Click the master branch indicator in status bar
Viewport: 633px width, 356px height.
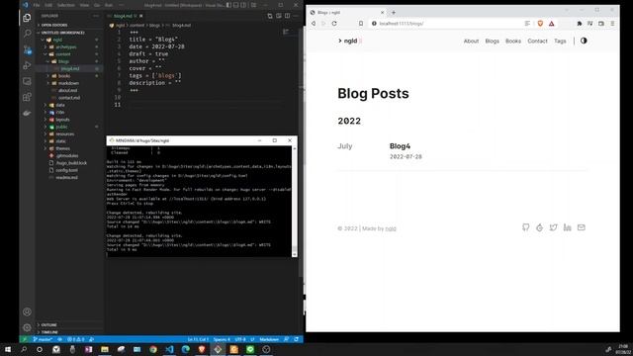point(44,339)
